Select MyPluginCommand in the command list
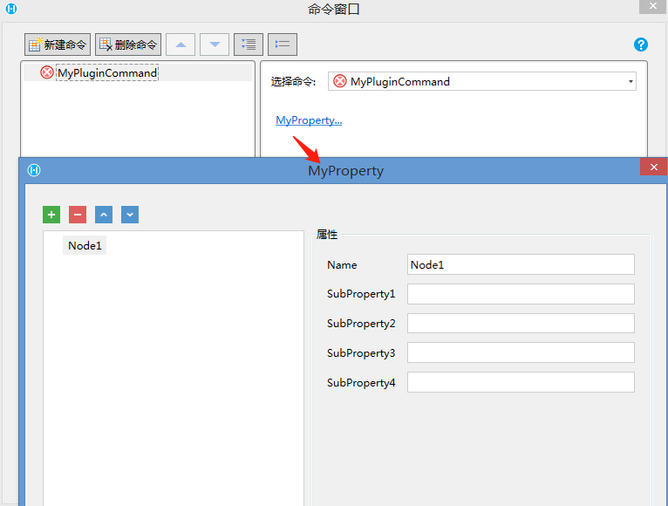The height and width of the screenshot is (506, 668). [107, 73]
